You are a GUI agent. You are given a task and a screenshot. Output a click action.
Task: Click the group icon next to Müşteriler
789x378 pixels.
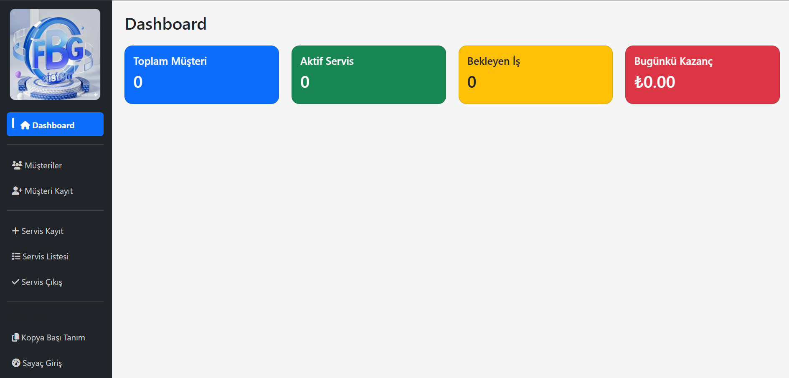[17, 165]
